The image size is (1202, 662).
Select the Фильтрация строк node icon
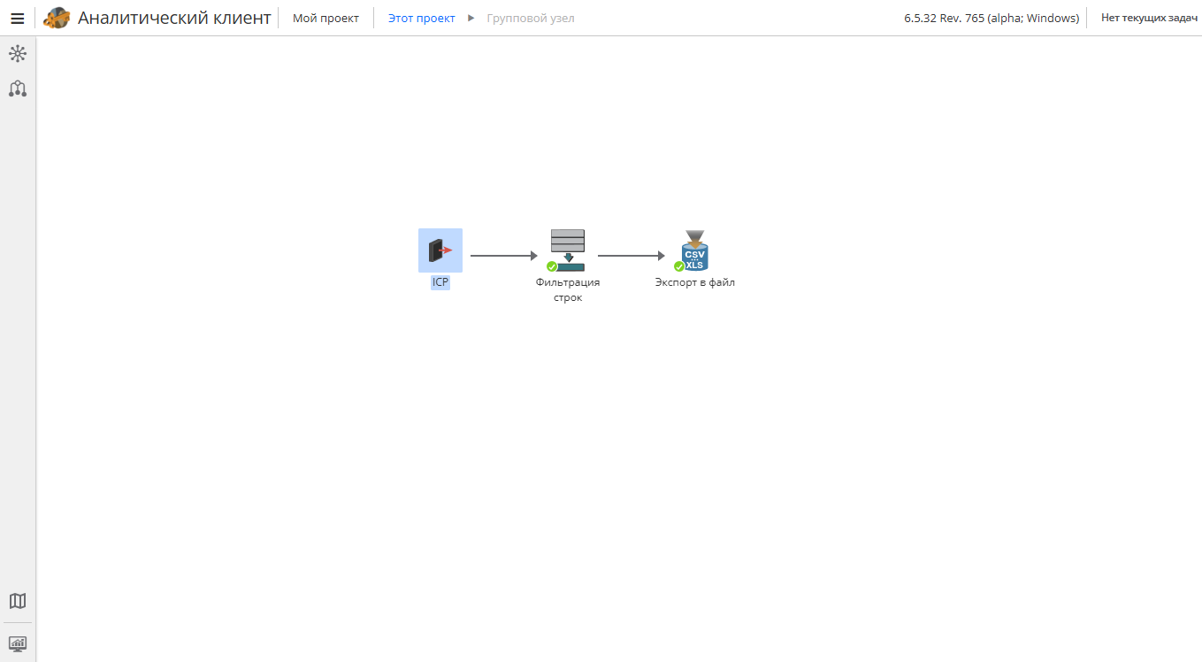coord(568,250)
